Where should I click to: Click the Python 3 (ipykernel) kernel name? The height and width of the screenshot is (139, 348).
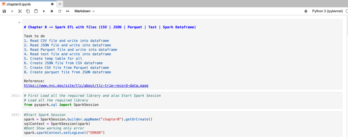(327, 11)
